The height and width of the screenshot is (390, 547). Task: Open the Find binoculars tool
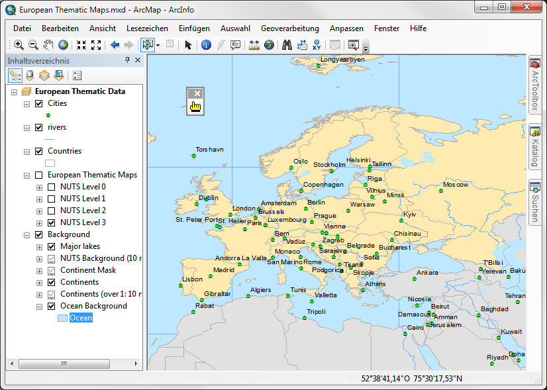pyautogui.click(x=287, y=45)
